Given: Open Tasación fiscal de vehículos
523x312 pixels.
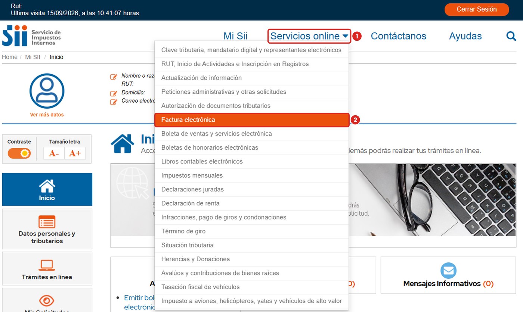Looking at the screenshot, I should tap(252, 287).
